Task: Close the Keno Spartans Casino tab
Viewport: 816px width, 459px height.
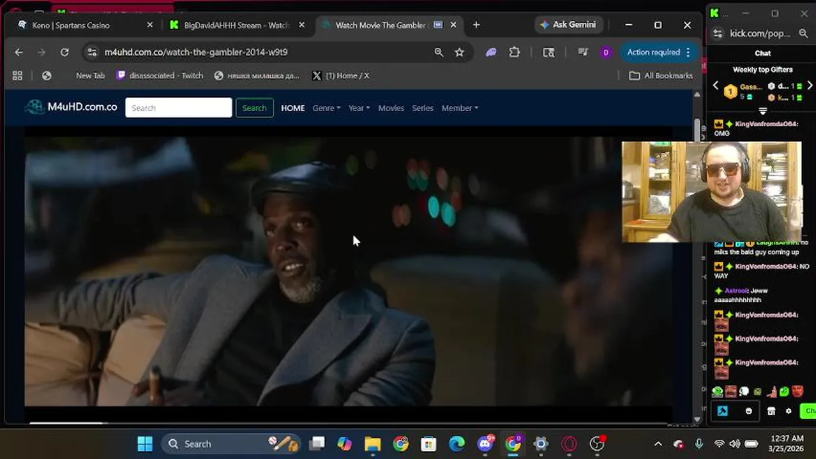Action: click(150, 25)
